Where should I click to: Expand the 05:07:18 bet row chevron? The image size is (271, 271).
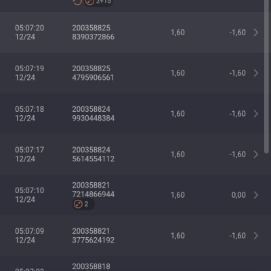(256, 114)
